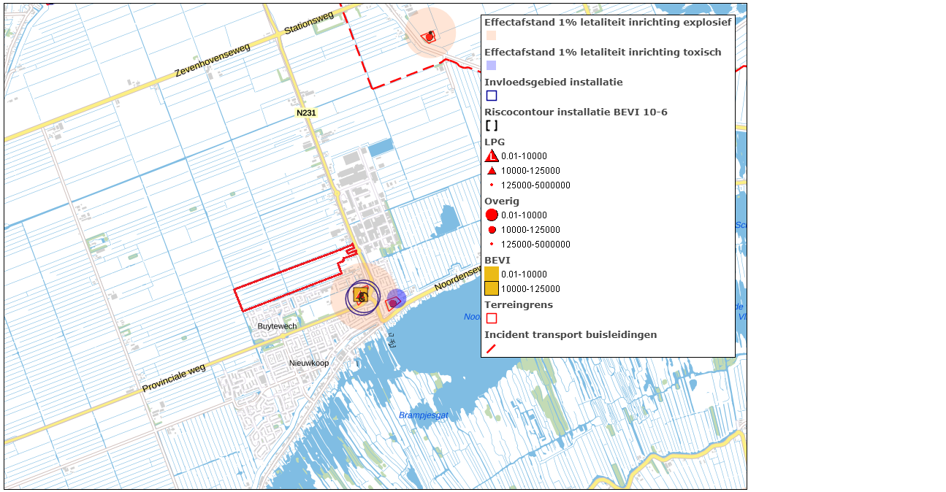This screenshot has width=946, height=492.
Task: Click the 'Riscocontour installatie BEVI 10-6' legend heading
Action: tap(576, 112)
